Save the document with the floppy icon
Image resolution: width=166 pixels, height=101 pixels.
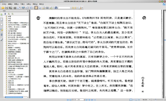coord(7,8)
